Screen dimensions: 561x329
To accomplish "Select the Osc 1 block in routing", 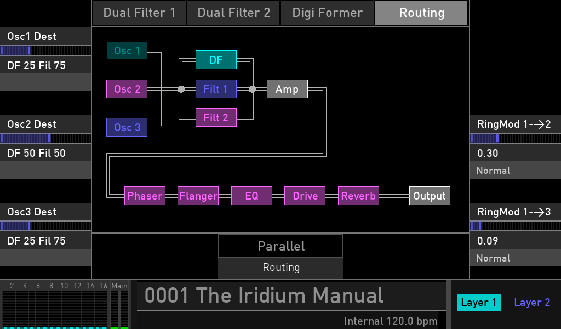I will [x=127, y=50].
